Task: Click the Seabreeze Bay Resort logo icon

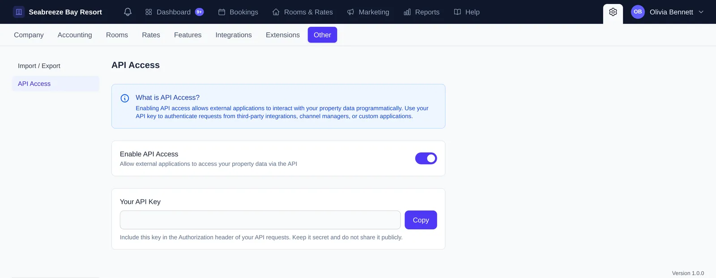Action: pos(19,12)
